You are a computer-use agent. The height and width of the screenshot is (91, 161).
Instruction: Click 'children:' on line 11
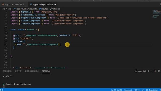pos(18,41)
